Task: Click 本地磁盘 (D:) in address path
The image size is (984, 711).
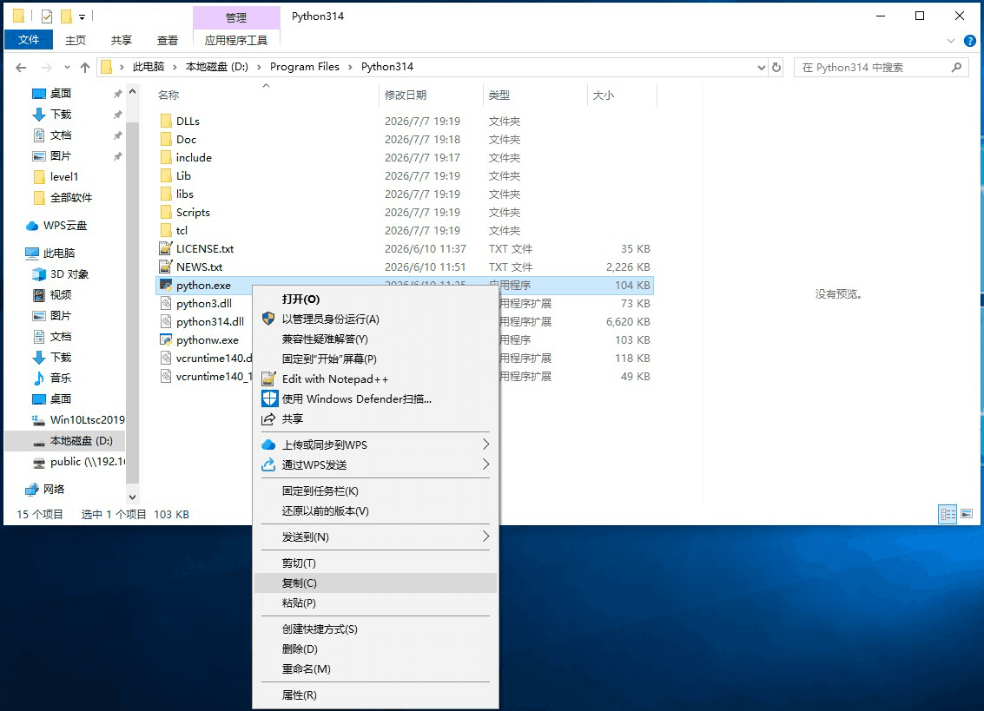Action: point(216,67)
